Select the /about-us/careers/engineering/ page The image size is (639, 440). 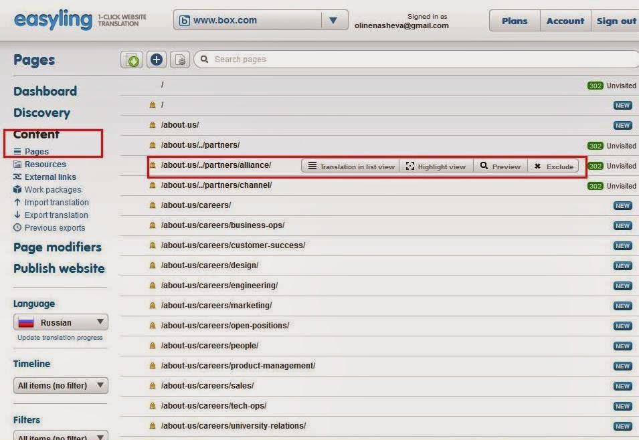(219, 285)
